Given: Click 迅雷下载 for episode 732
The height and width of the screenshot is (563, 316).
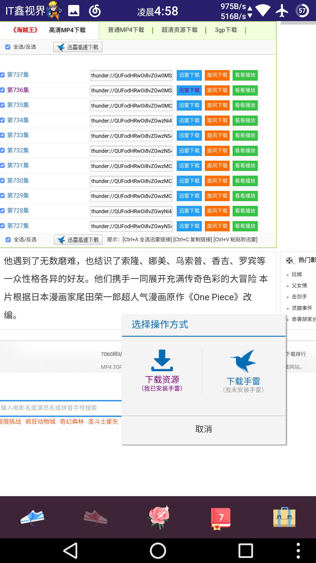Looking at the screenshot, I should coord(189,151).
